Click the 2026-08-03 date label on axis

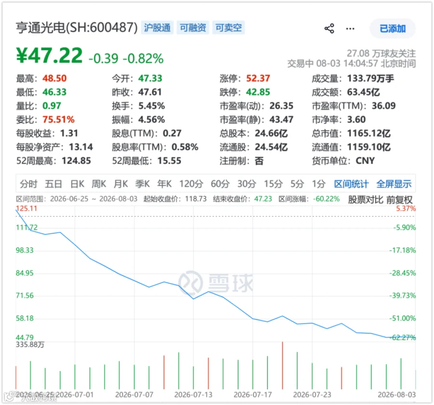coord(397,395)
